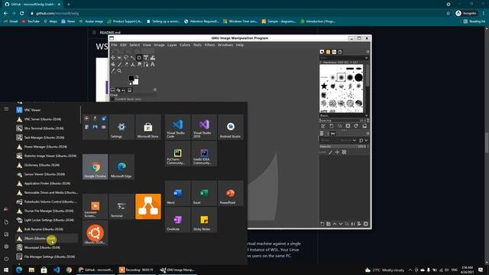This screenshot has height=275, width=489.
Task: Open the Excel tile
Action: coord(204,193)
